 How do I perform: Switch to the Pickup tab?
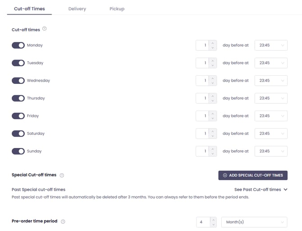117,9
